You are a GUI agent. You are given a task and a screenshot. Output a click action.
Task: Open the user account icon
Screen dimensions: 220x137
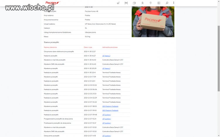[142, 3]
